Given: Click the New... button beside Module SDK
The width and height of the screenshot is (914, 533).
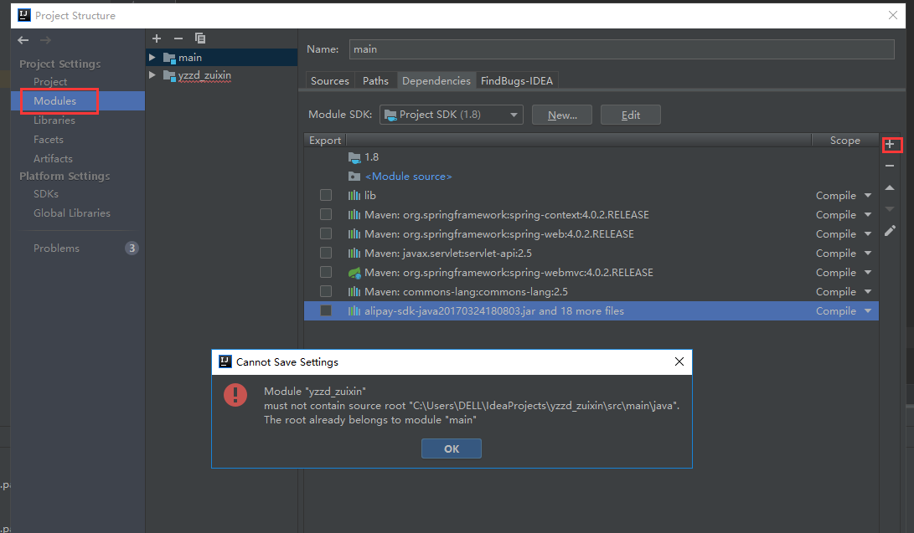Looking at the screenshot, I should coord(561,114).
